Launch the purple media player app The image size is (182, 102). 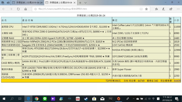point(53,99)
